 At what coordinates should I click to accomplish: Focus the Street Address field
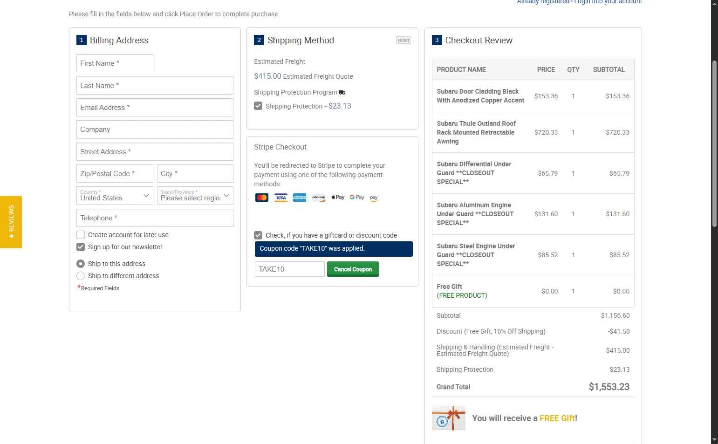point(155,151)
